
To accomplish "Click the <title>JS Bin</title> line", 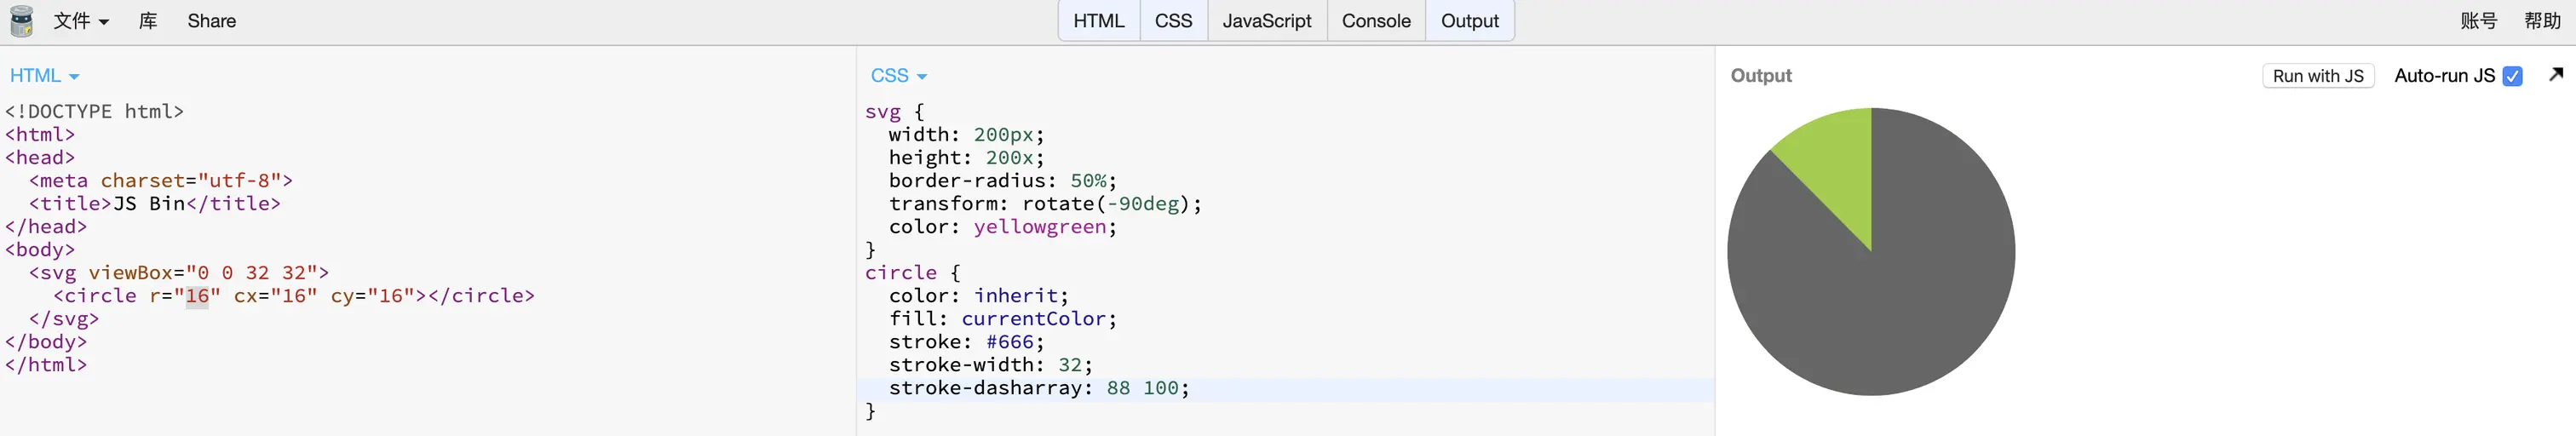I will pyautogui.click(x=155, y=204).
